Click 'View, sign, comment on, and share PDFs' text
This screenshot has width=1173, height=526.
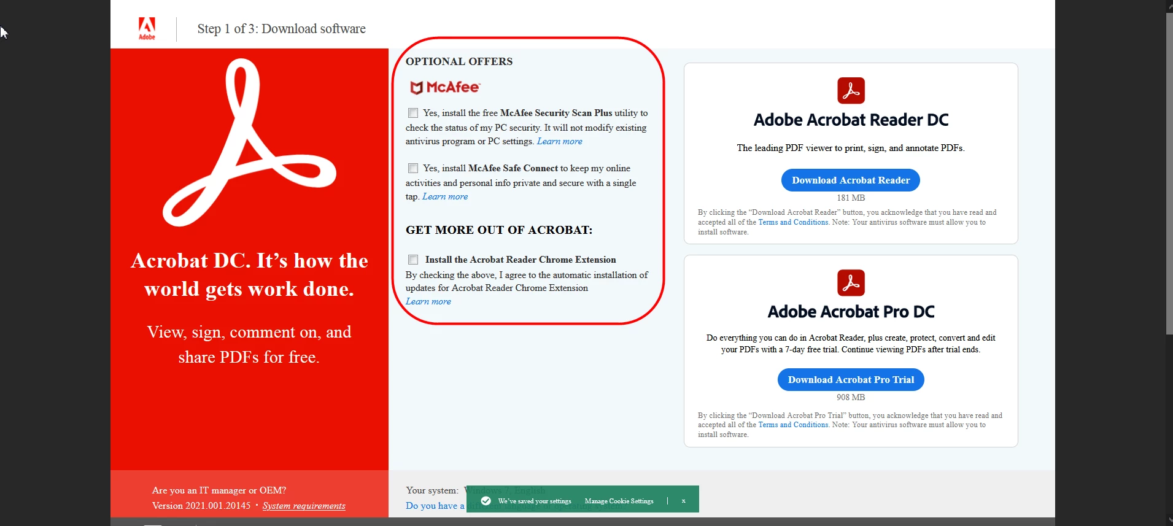point(249,344)
